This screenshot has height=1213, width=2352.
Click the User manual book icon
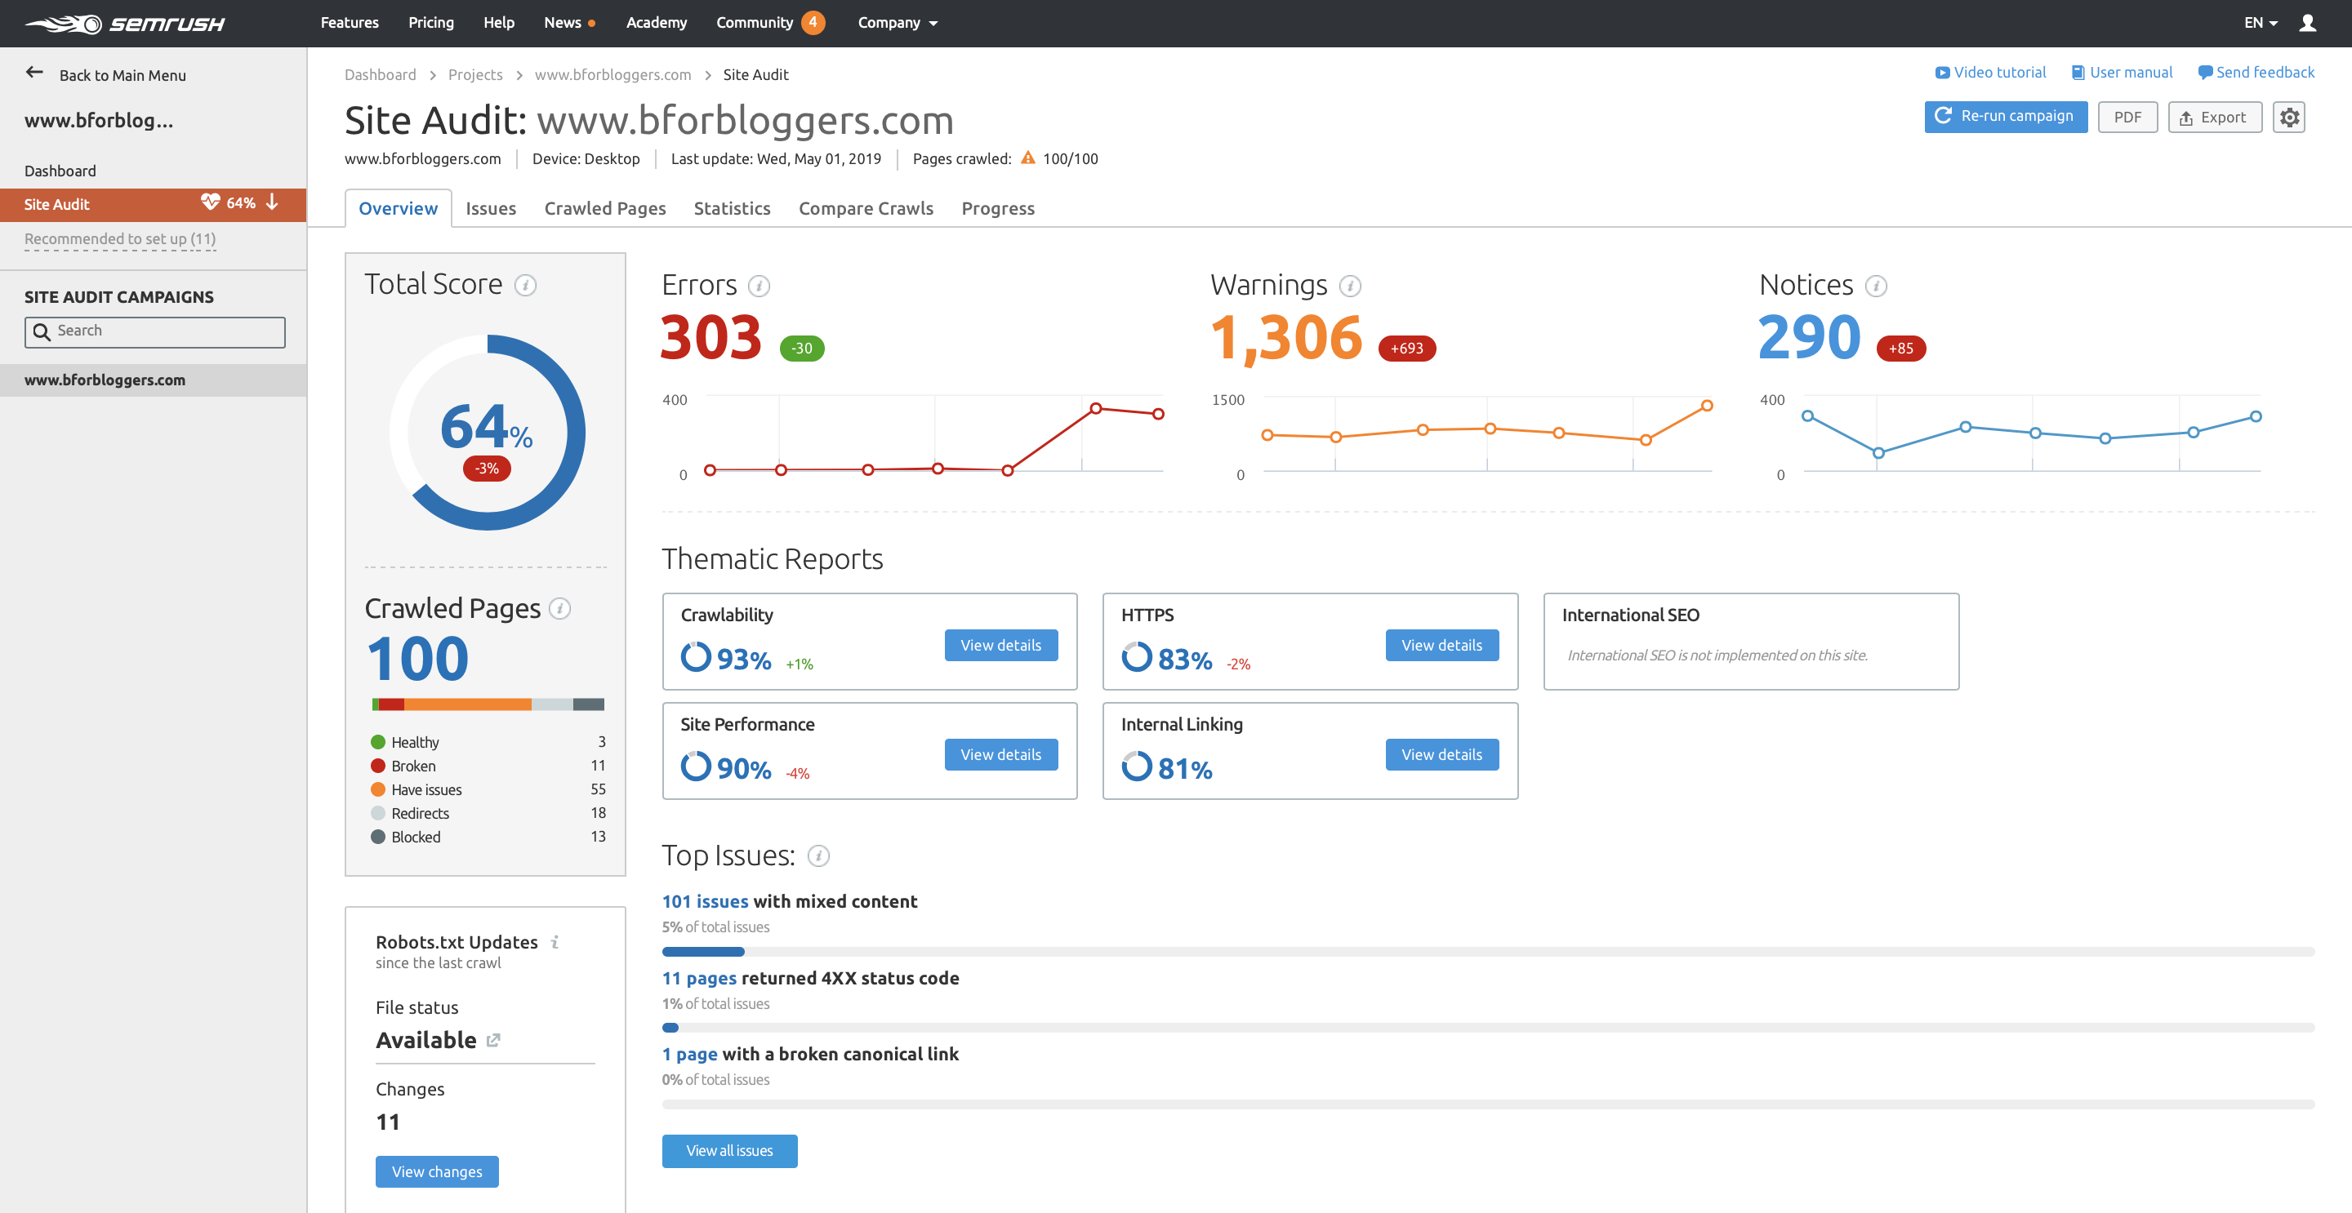tap(2077, 73)
